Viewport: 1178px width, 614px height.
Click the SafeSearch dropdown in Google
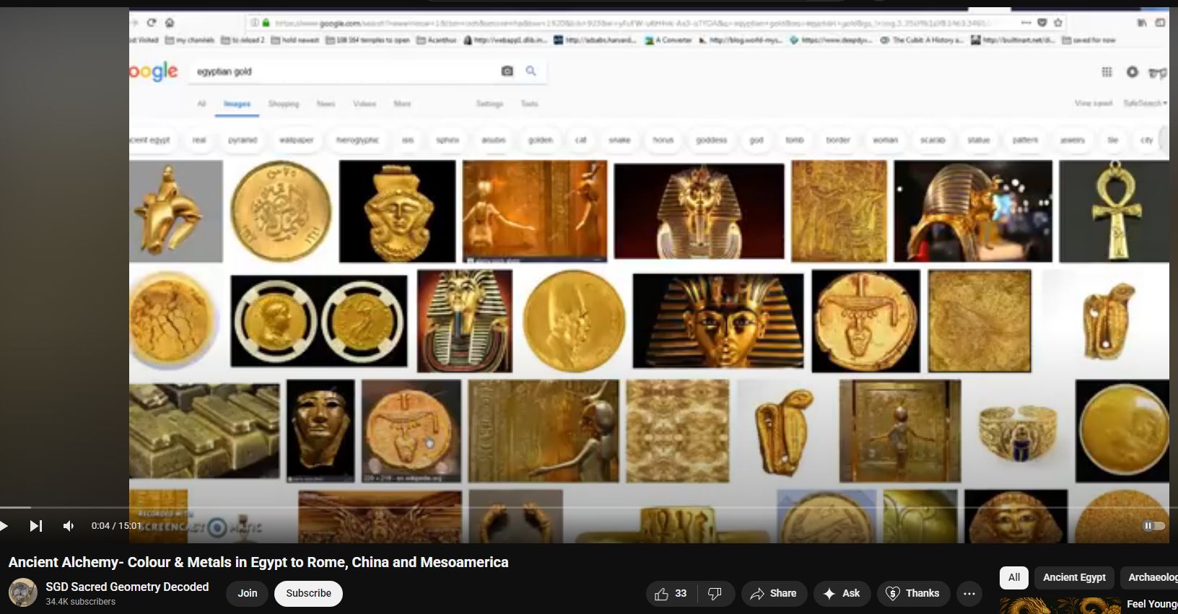point(1145,103)
